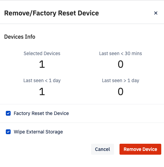Click the count under Selected Devices
The image size is (164, 167).
(42, 64)
